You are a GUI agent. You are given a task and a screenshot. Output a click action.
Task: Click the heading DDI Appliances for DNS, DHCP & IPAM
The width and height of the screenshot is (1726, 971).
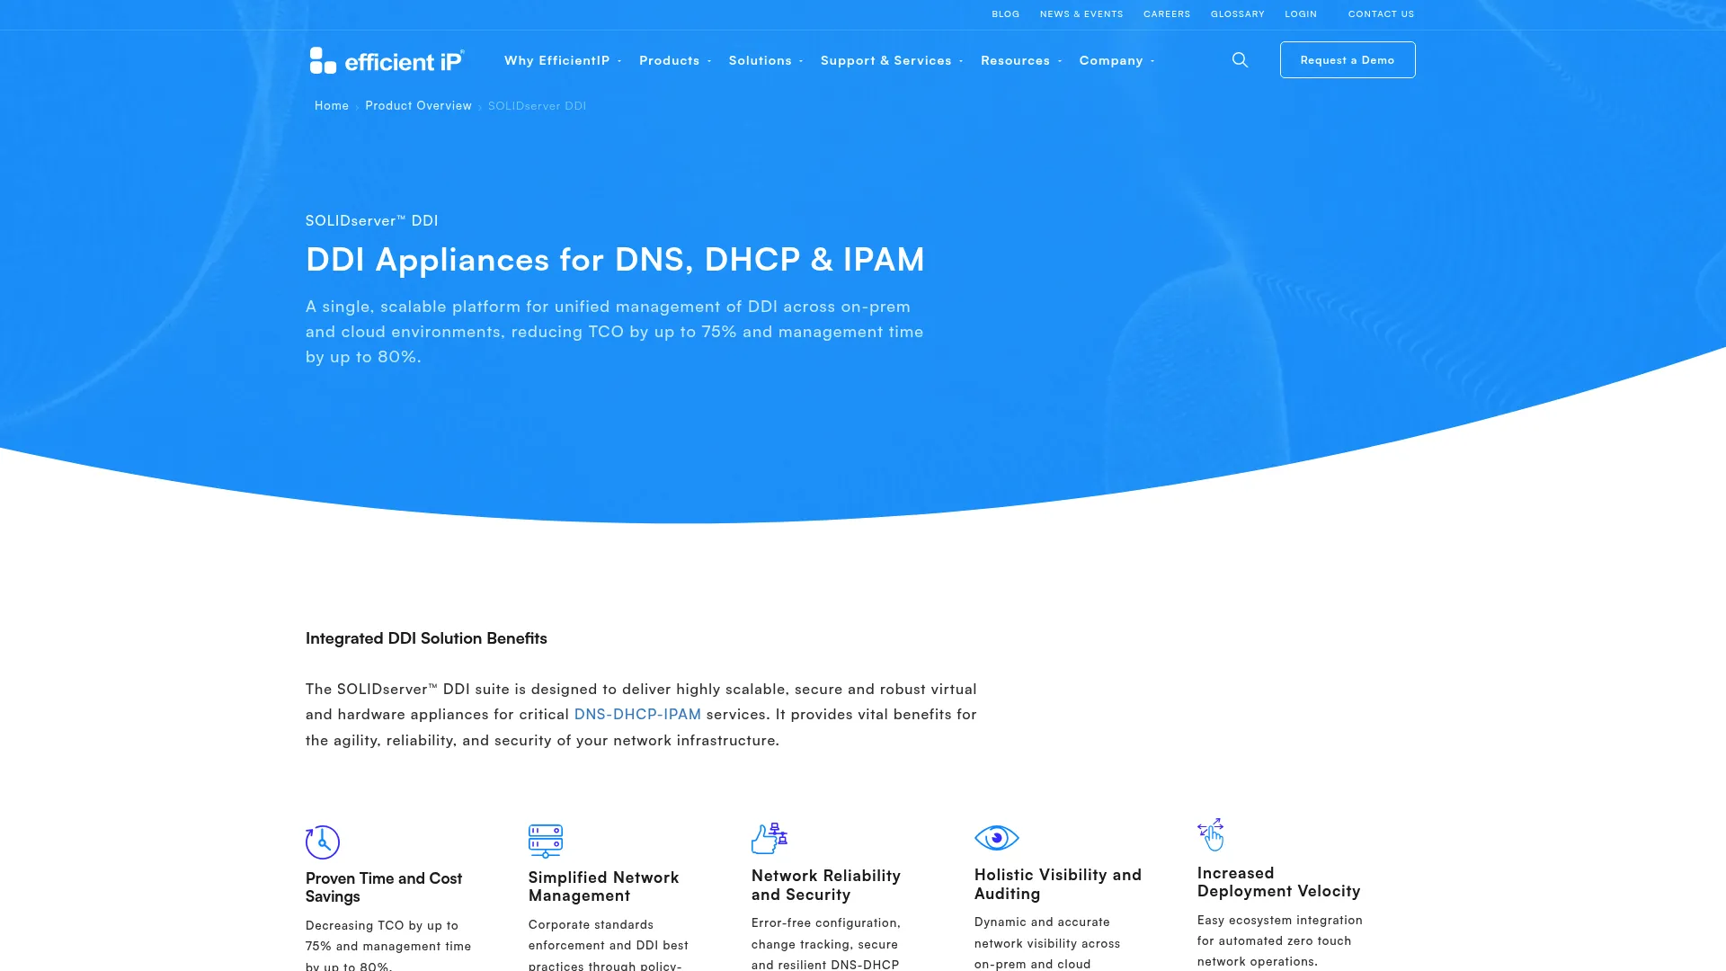tap(615, 259)
